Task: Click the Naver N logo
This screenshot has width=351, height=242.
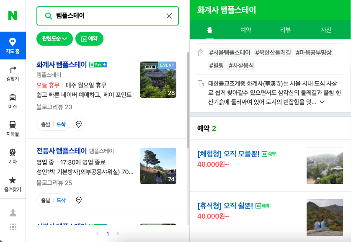Action: 13,15
